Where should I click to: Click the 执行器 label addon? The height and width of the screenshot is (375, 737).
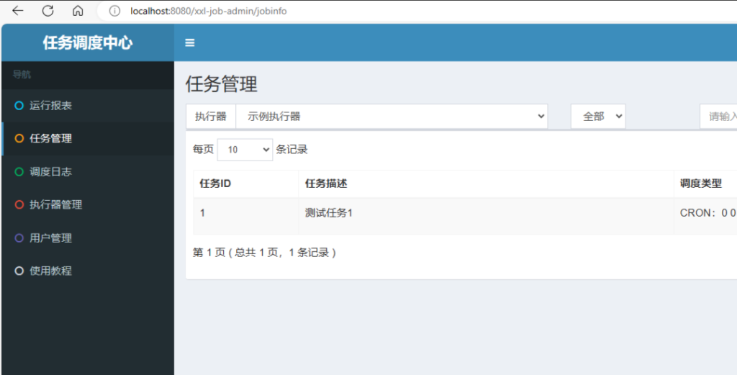click(x=211, y=117)
